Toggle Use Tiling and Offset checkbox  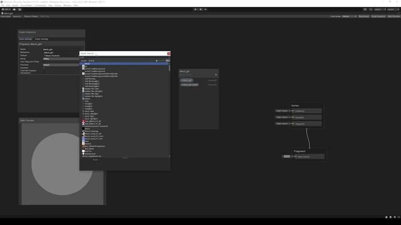[x=44, y=62]
